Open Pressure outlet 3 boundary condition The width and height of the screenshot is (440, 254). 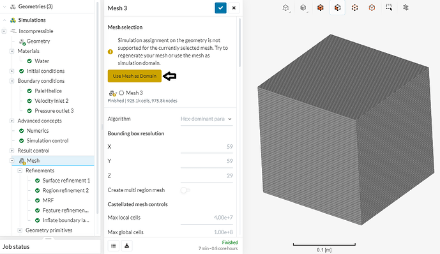(x=54, y=111)
